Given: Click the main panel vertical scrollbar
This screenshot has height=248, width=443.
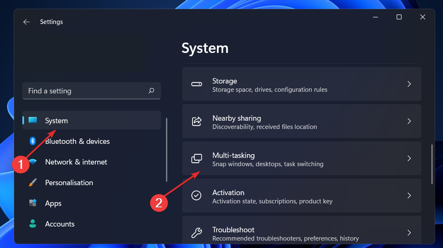Looking at the screenshot, I should tap(432, 164).
